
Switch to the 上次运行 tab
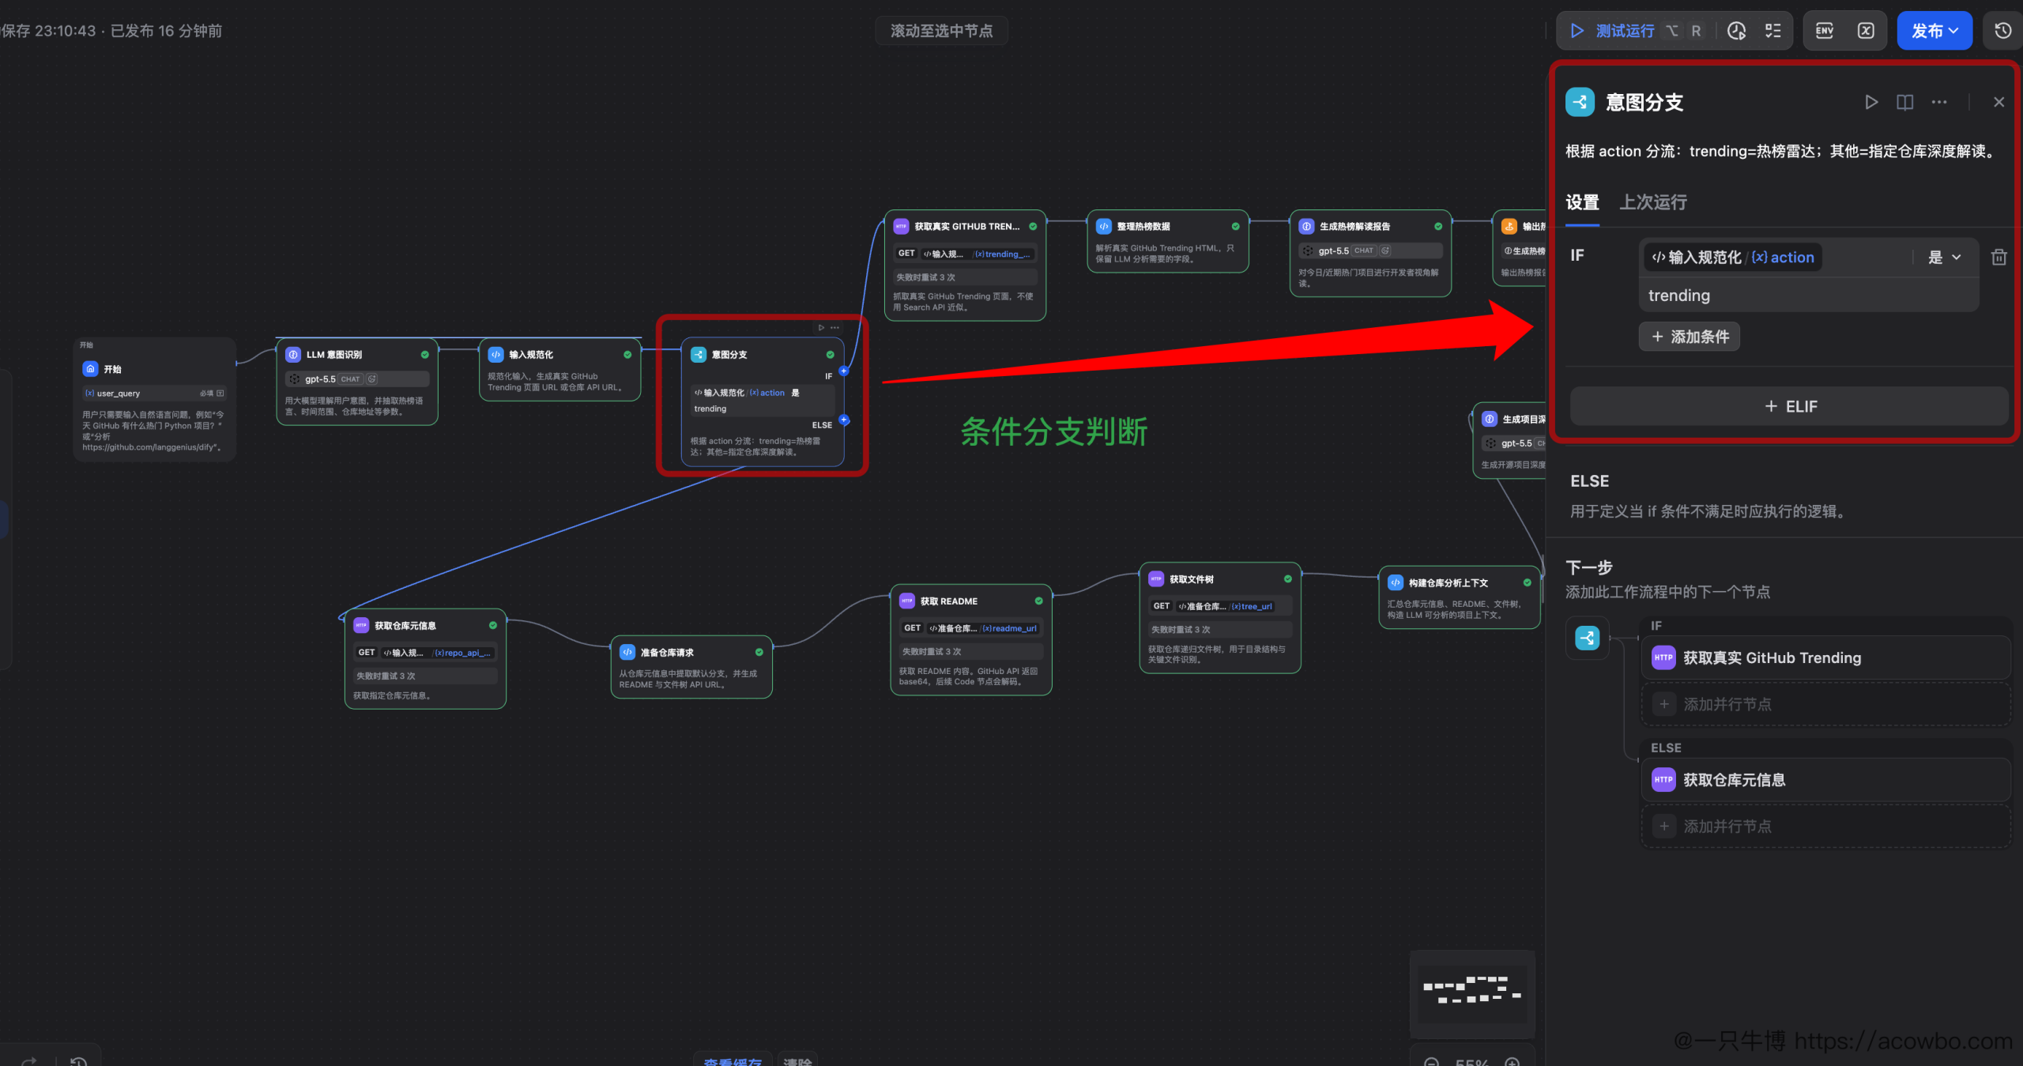(1653, 202)
